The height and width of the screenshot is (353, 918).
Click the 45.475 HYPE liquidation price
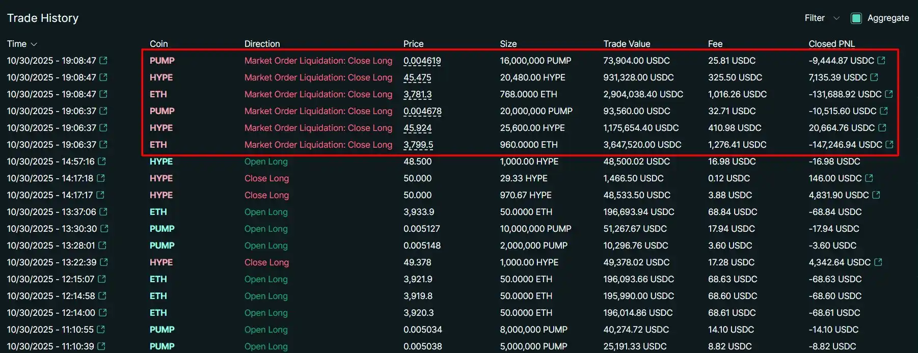pos(417,77)
